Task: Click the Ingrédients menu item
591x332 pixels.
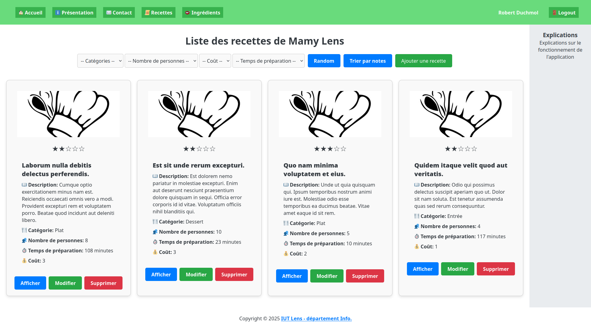Action: [203, 12]
